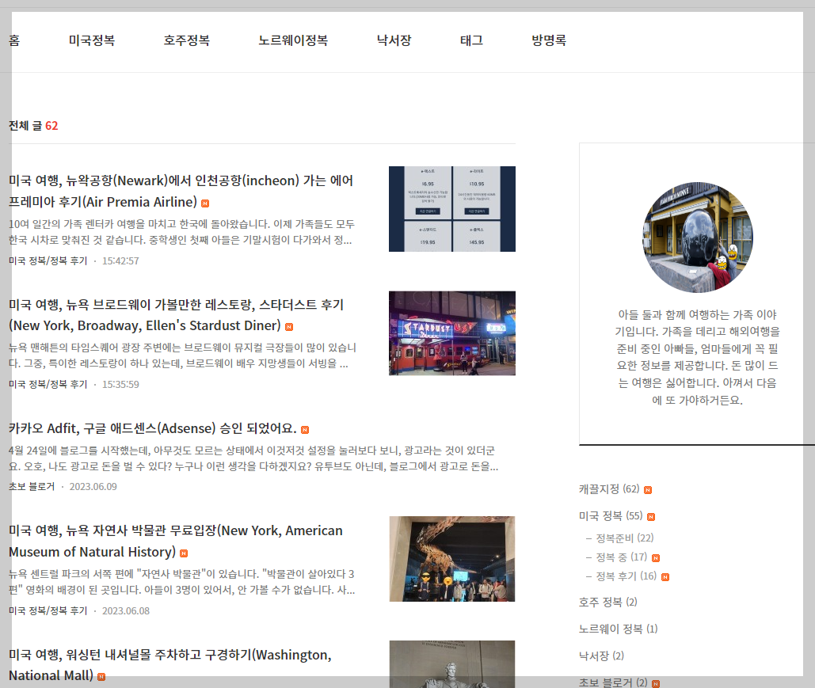
Task: Open 호주 정복 (2) sidebar category
Action: (x=608, y=602)
